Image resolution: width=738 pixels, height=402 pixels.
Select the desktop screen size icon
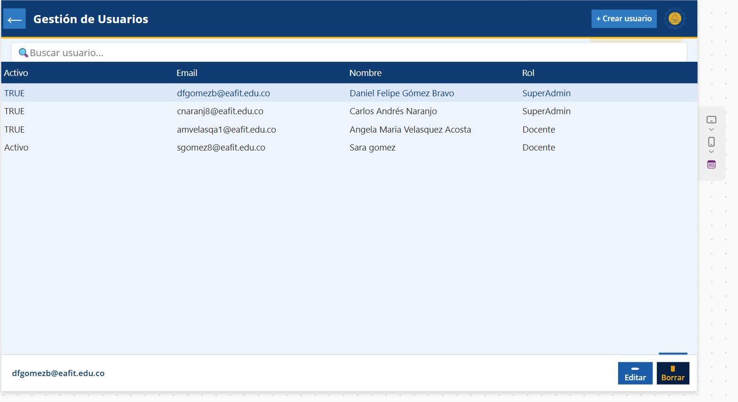pos(711,120)
